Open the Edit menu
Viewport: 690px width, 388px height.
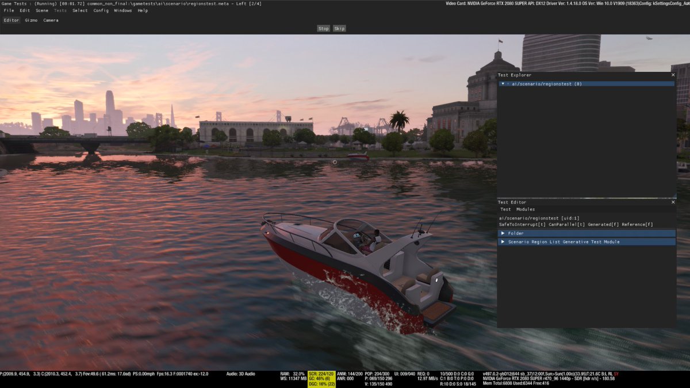(x=25, y=10)
